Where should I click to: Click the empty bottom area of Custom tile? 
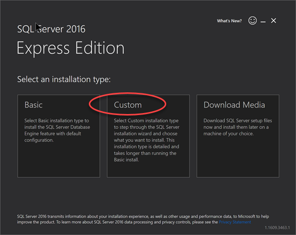[x=148, y=170]
